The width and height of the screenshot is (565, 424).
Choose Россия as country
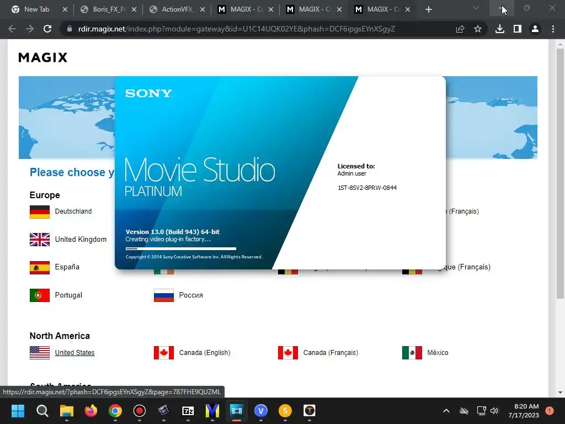191,295
